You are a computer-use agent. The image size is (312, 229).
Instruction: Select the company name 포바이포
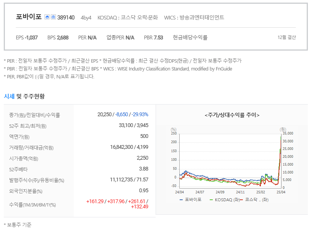(x=29, y=17)
